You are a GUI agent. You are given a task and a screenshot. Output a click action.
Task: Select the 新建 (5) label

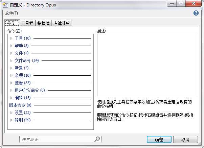click(x=22, y=68)
